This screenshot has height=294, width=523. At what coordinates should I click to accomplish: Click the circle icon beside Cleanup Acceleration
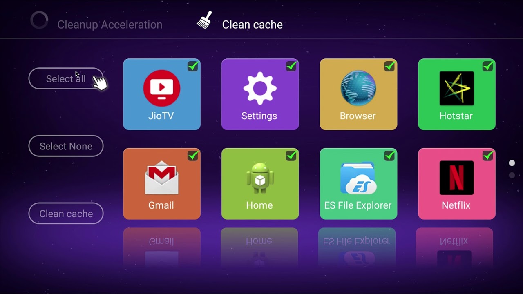tap(40, 20)
